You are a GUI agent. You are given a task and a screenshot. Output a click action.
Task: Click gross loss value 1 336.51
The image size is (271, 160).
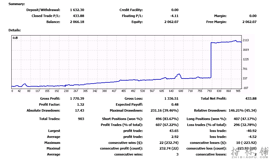171,99
